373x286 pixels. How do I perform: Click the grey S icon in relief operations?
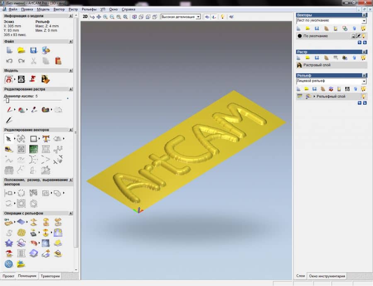[9, 233]
